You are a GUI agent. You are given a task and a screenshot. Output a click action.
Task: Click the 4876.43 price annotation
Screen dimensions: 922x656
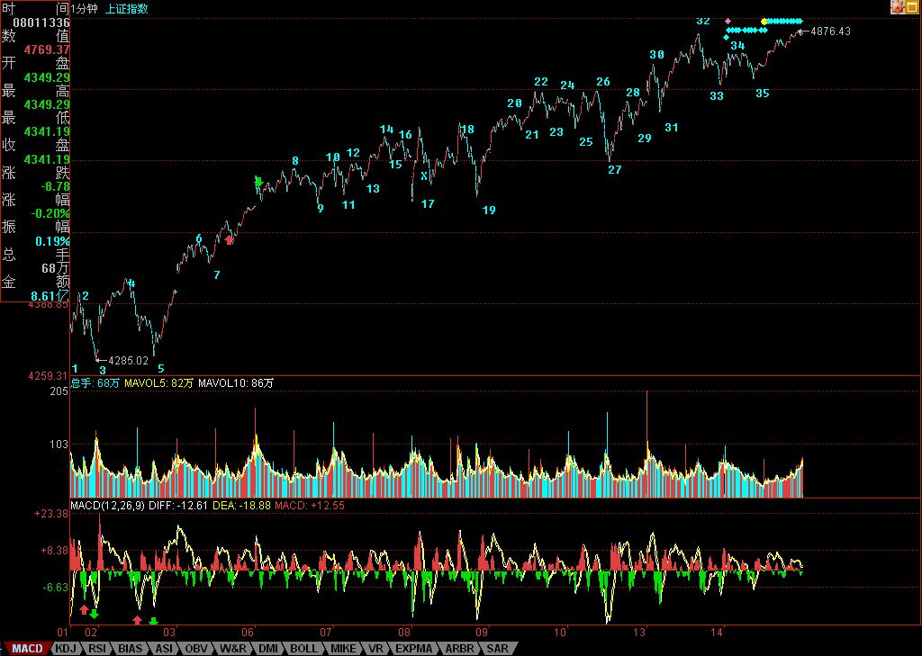830,31
